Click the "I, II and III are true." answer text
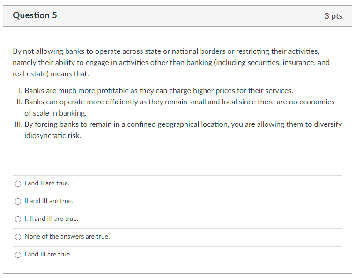 (52, 219)
